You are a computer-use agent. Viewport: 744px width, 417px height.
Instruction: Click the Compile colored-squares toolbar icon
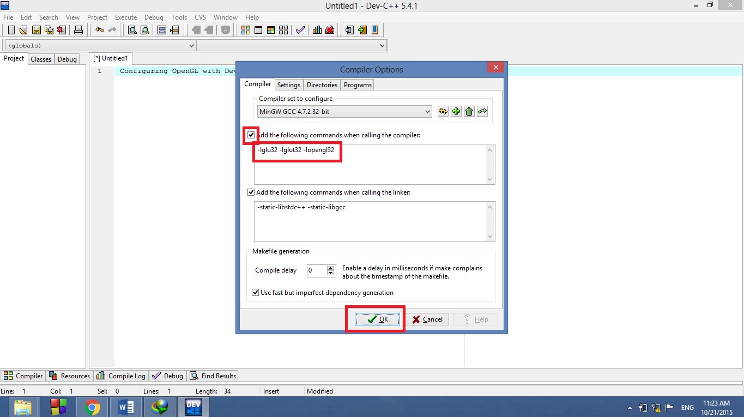[x=245, y=30]
